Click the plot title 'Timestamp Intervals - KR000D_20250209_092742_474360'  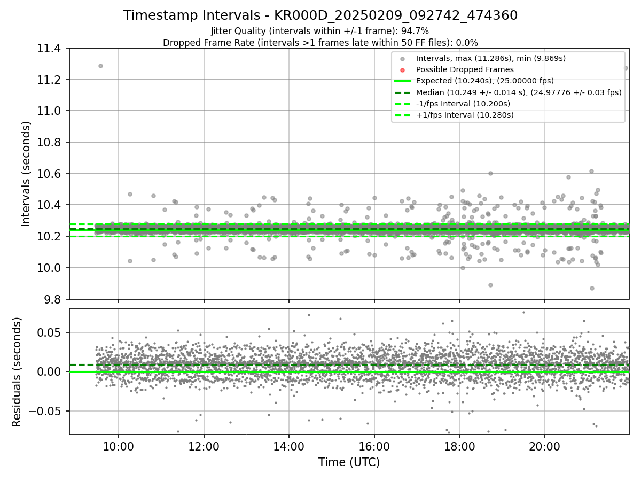(320, 15)
